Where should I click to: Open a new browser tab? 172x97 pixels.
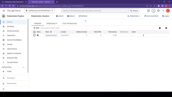click(57, 2)
